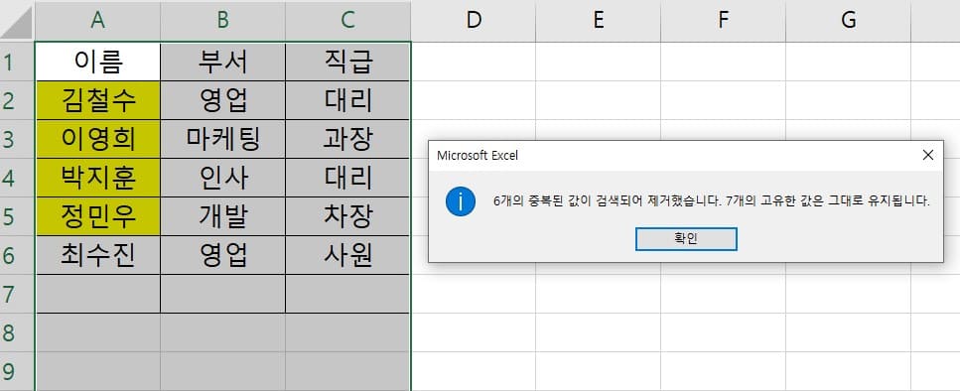Click the dialog message about 중복된 값

(712, 201)
